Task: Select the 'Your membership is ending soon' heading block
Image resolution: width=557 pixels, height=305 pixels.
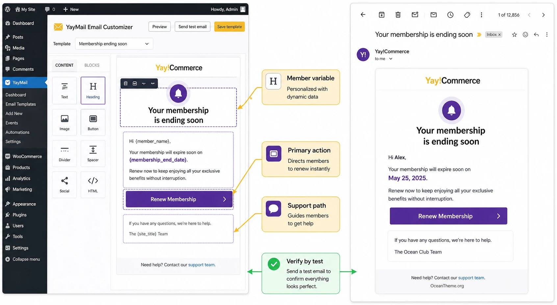Action: tap(178, 107)
